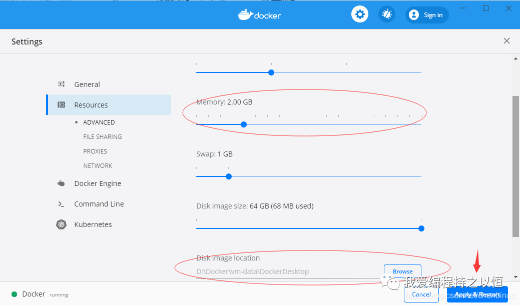Click the 'Disk image location' label
Image resolution: width=520 pixels, height=305 pixels.
pyautogui.click(x=228, y=258)
